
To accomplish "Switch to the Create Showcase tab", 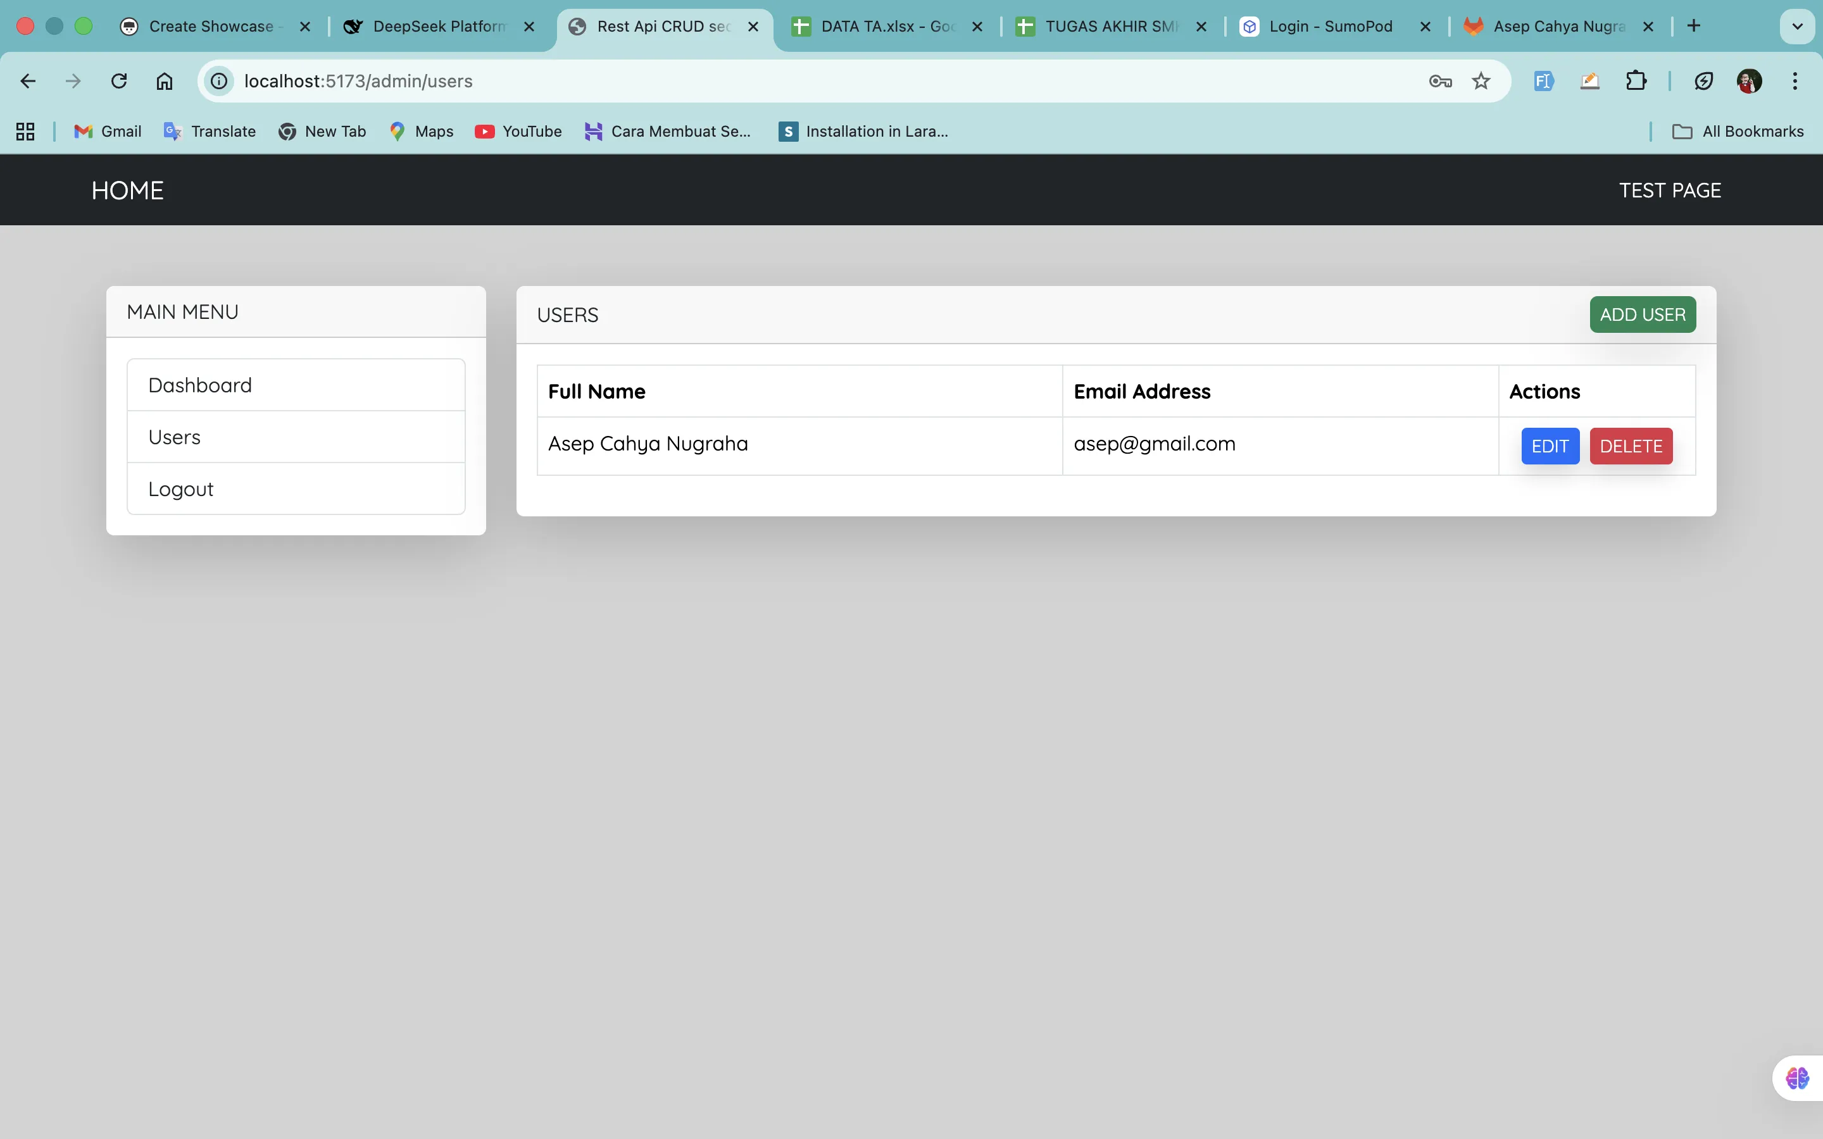I will pyautogui.click(x=215, y=27).
